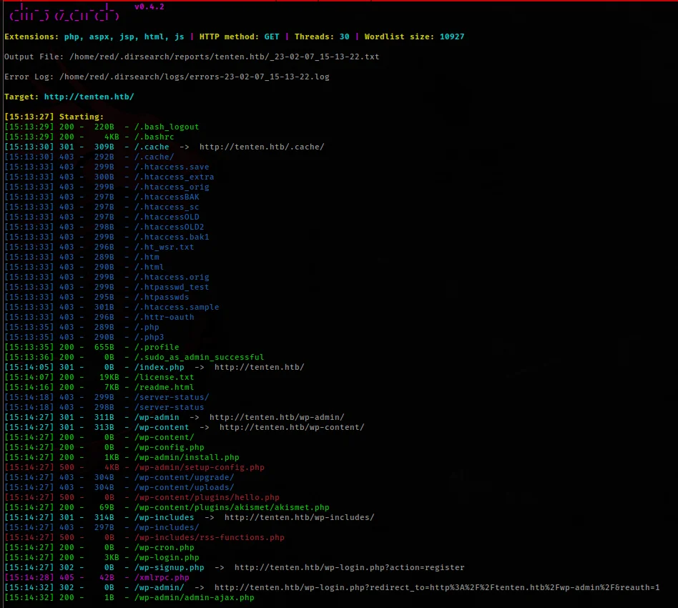Select the /.htaccess.bak1 path
The width and height of the screenshot is (678, 608).
(172, 237)
